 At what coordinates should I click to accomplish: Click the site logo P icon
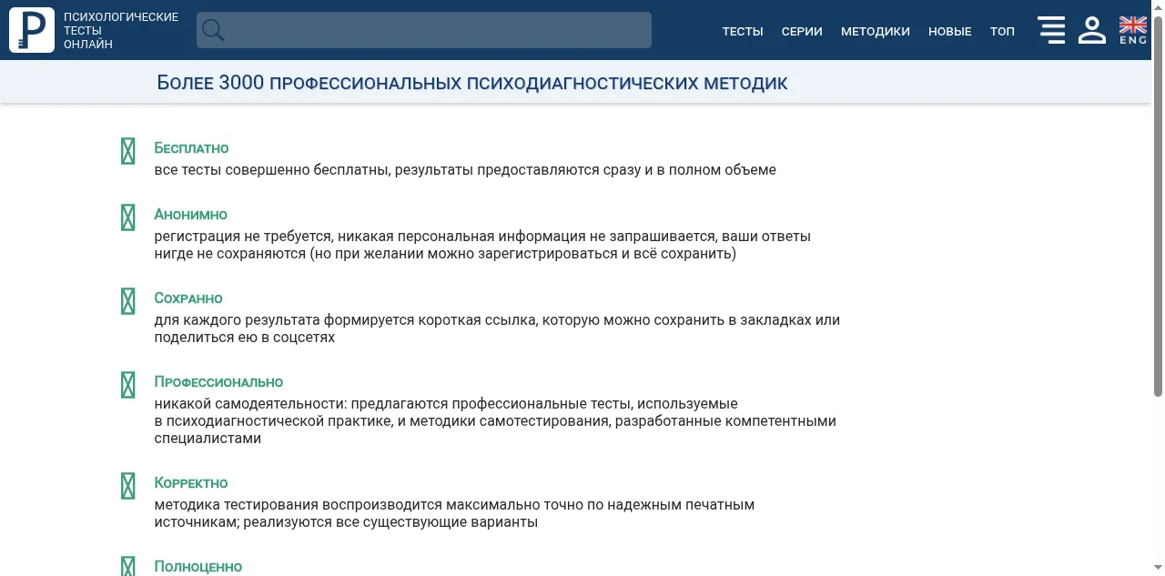pos(32,30)
